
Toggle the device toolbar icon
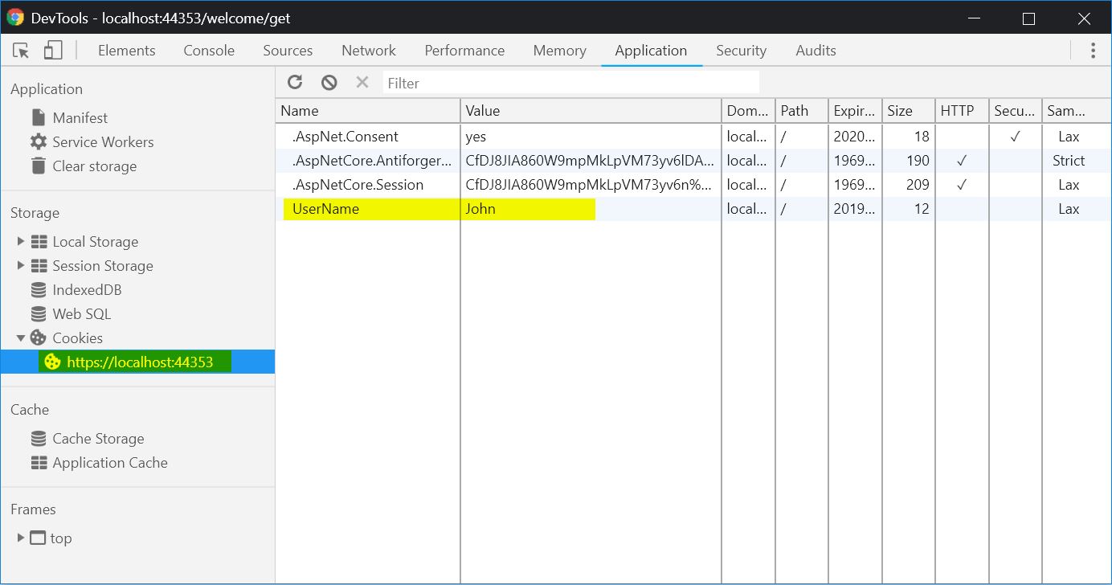[53, 51]
